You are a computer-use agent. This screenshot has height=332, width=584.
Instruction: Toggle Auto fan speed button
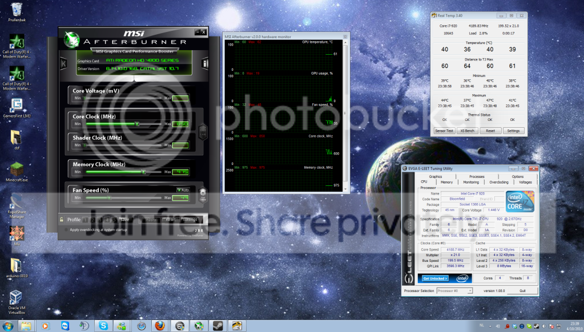click(x=183, y=190)
